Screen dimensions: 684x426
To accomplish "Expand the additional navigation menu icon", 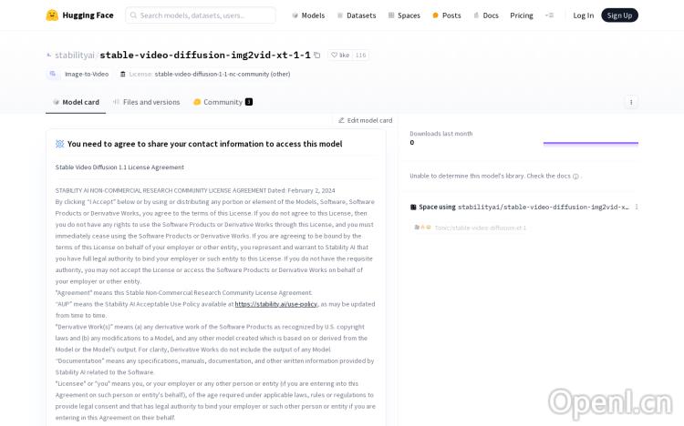I will (549, 15).
